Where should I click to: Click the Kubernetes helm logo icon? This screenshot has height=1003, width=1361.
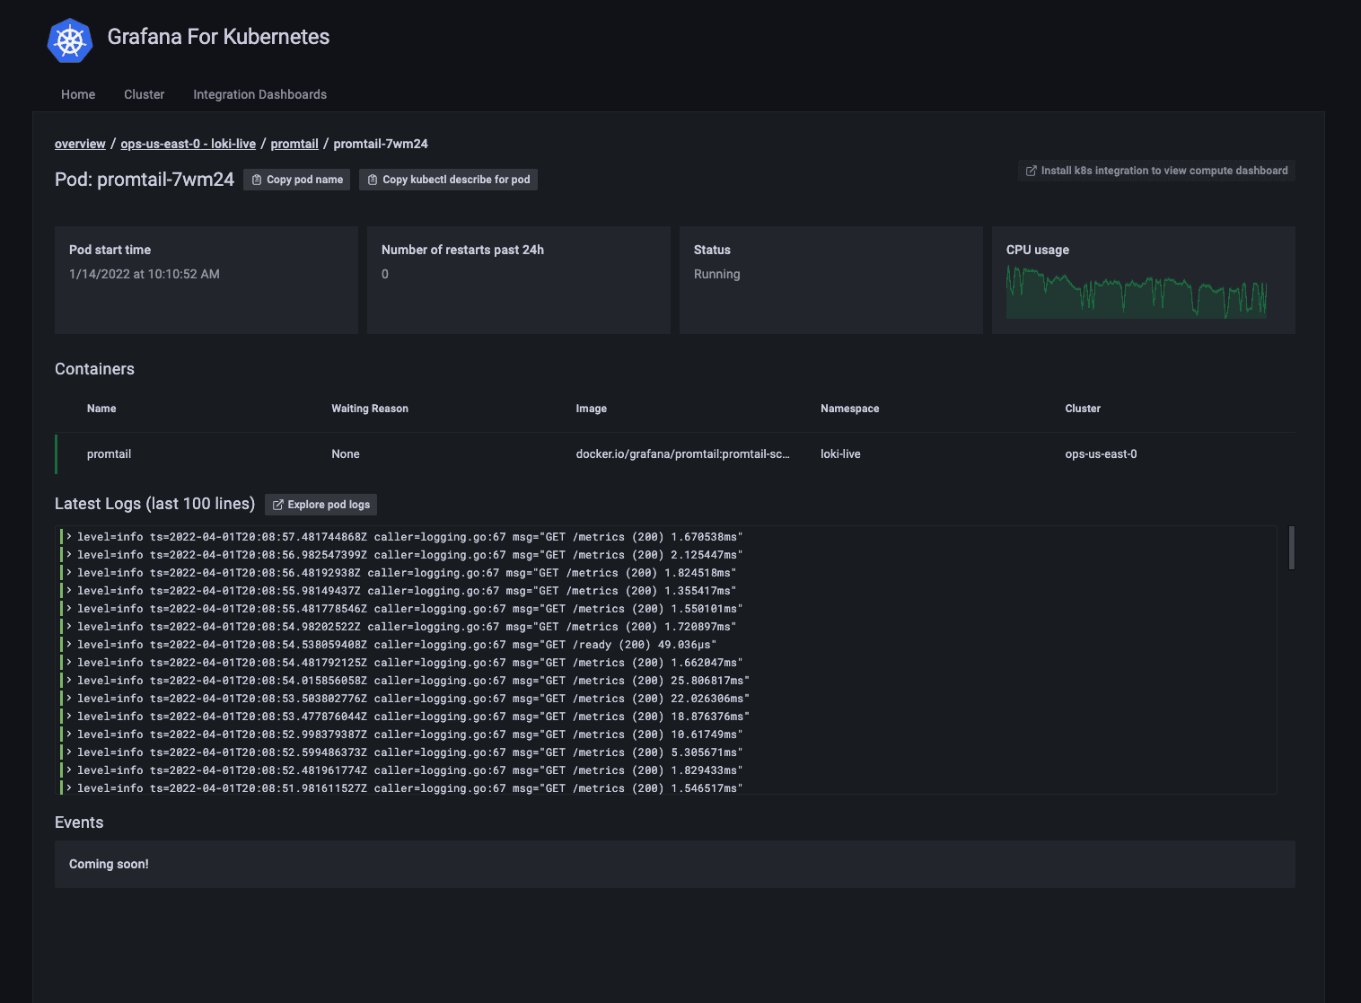[x=70, y=40]
